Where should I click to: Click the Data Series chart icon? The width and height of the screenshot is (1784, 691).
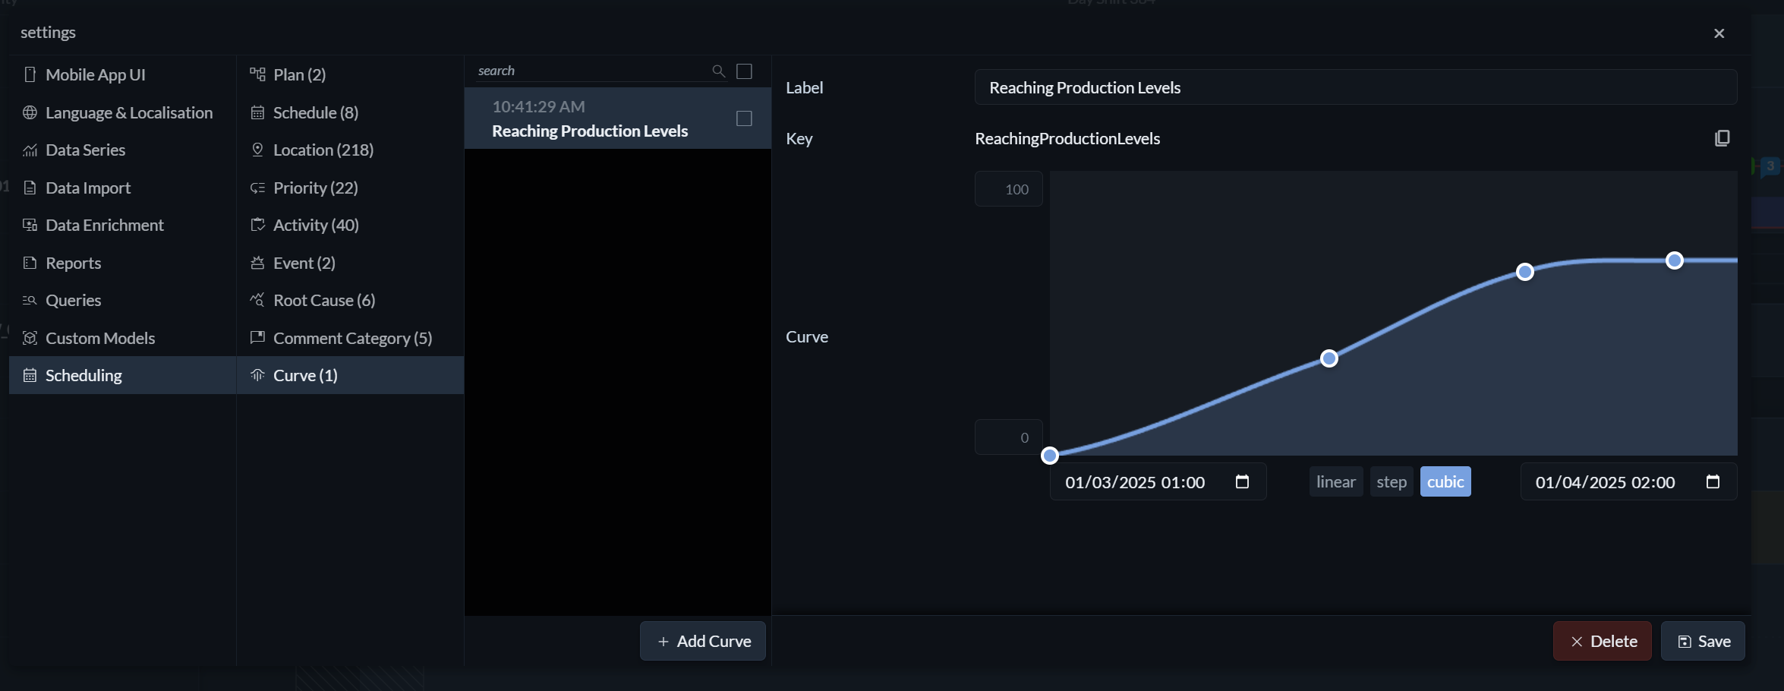click(x=30, y=150)
